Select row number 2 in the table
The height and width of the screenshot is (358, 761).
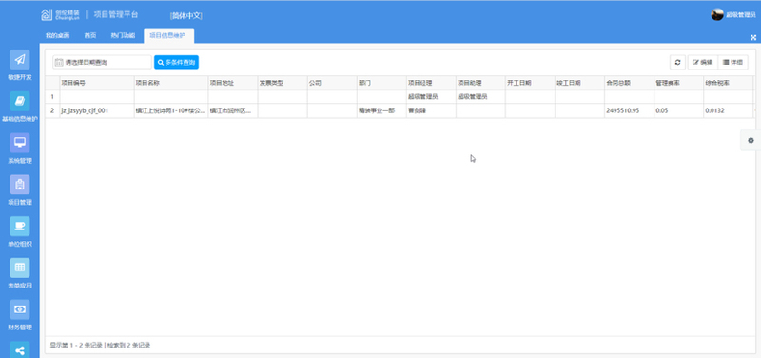tap(52, 110)
